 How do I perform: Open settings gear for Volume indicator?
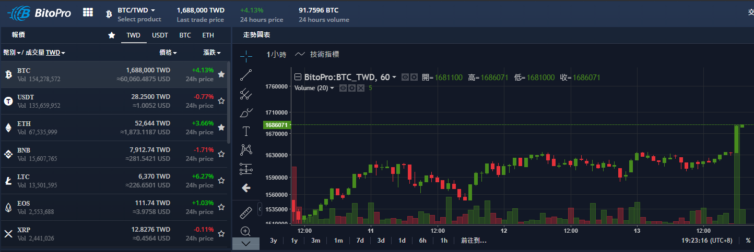(352, 88)
